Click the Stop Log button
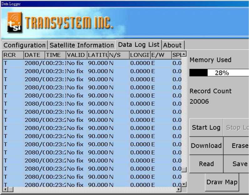Image resolution: width=249 pixels, height=195 pixels. coord(236,127)
